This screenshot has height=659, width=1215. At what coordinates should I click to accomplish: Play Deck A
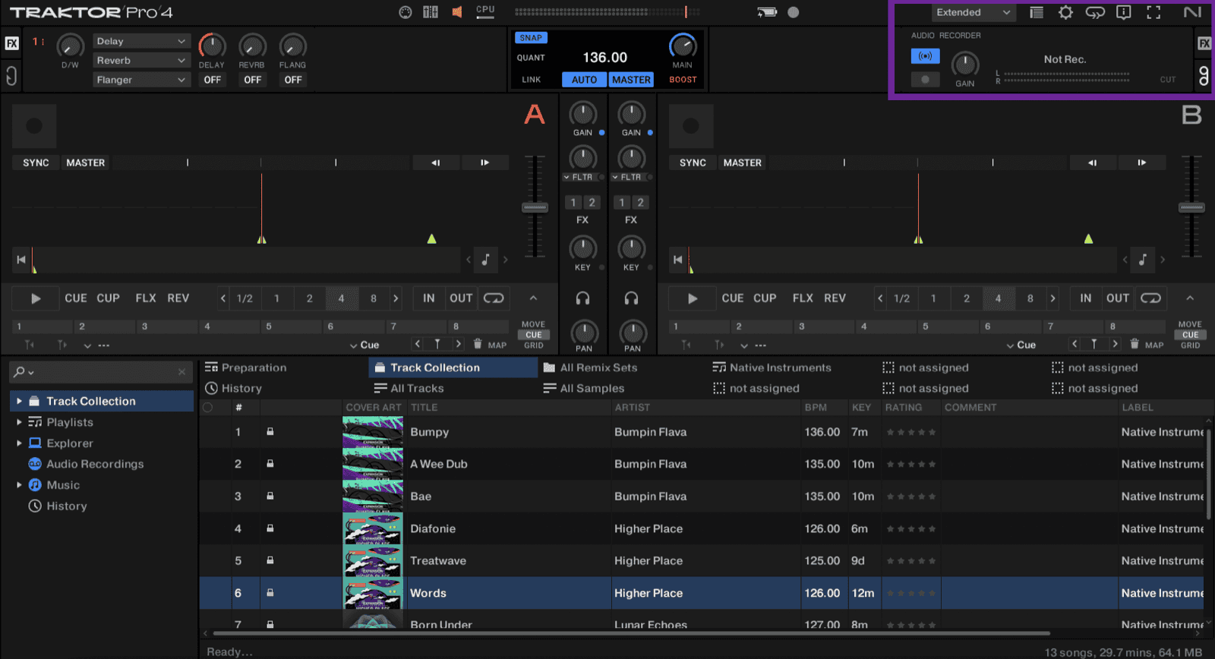(36, 298)
